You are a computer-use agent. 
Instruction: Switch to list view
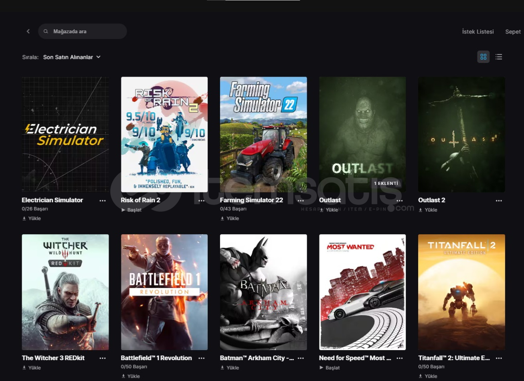coord(499,57)
